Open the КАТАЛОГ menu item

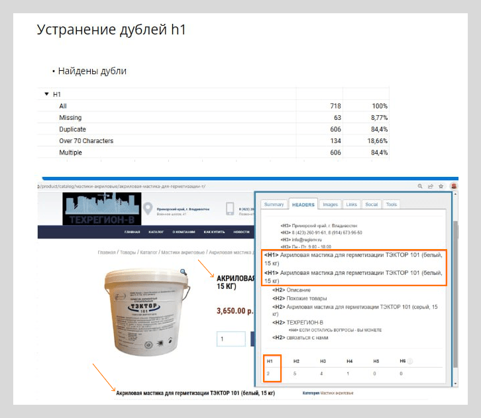(x=156, y=232)
